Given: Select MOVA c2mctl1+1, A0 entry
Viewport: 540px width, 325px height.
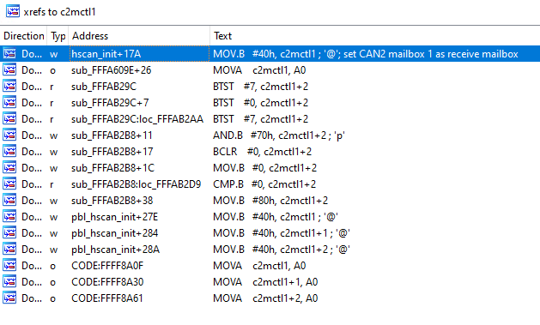Looking at the screenshot, I should pyautogui.click(x=265, y=282).
